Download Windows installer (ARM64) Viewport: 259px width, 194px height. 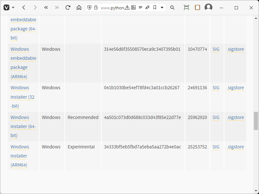20,156
